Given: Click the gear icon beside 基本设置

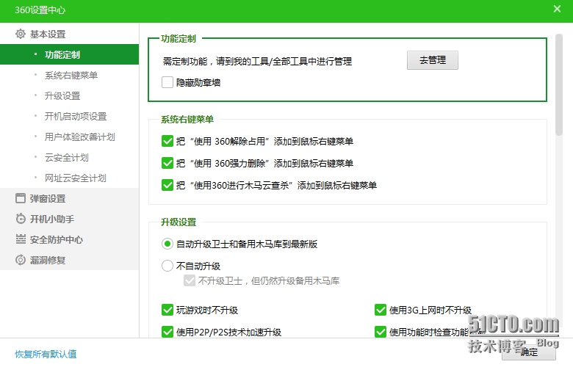Looking at the screenshot, I should [21, 34].
